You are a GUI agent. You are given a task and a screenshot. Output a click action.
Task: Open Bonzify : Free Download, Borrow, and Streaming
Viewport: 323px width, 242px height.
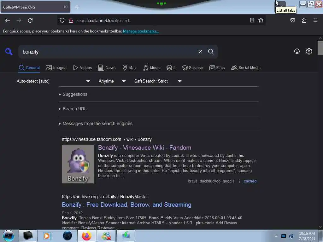click(126, 205)
